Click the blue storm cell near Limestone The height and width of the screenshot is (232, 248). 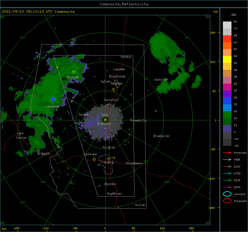click(53, 99)
